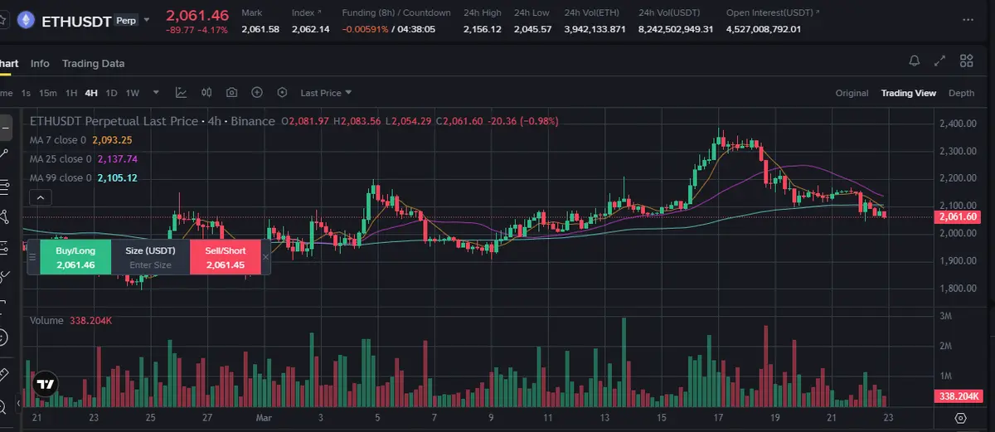
Task: Switch chart mode to Original
Action: pyautogui.click(x=852, y=93)
